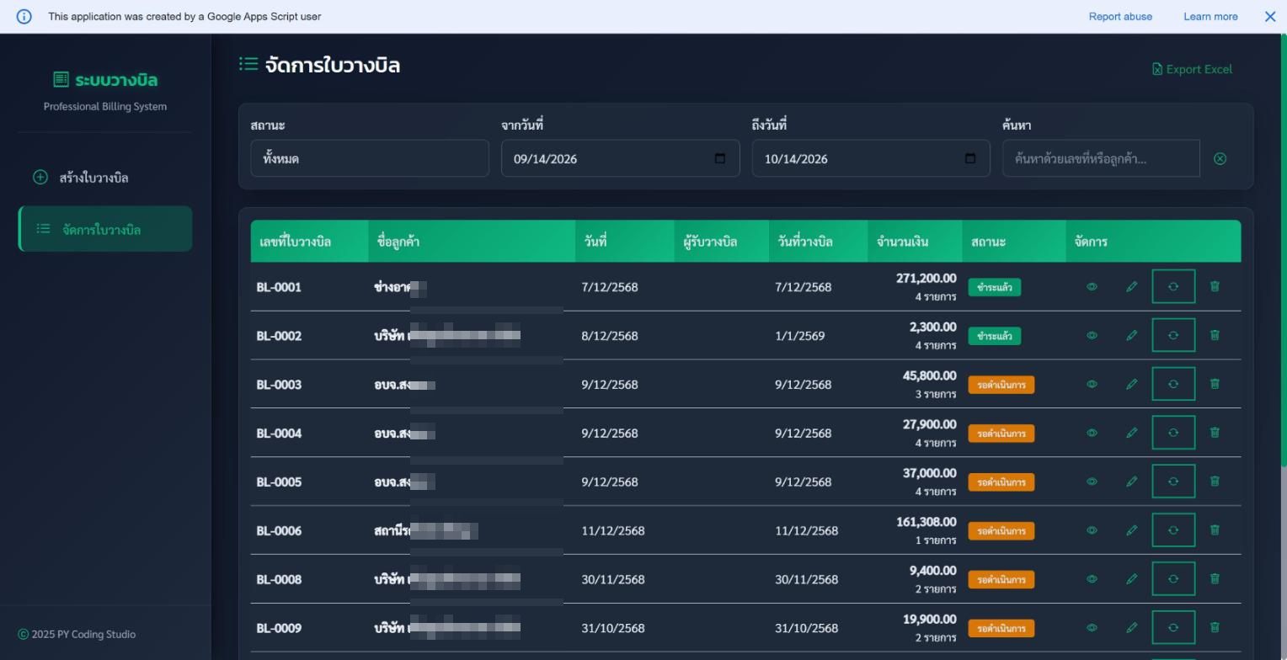Click the ชำระแล้ว badge on BL-0001

point(995,287)
